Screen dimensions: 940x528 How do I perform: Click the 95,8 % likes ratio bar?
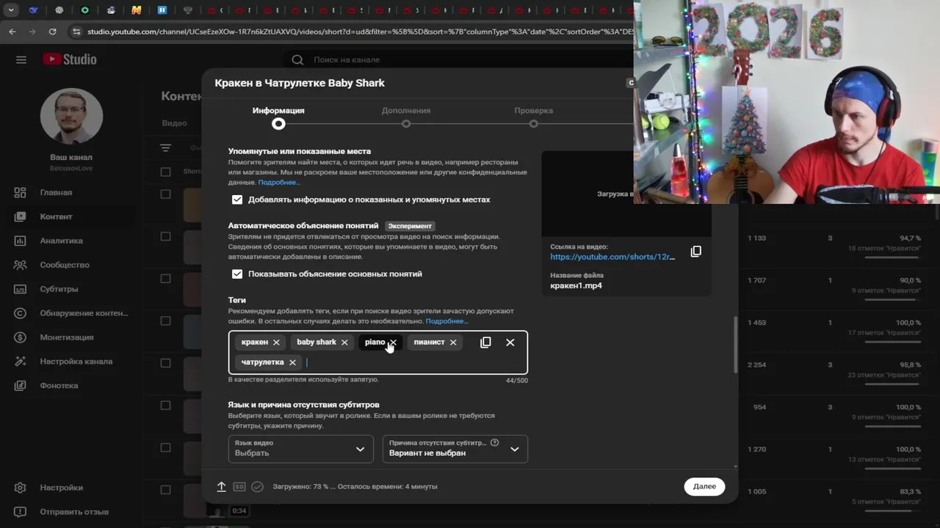(892, 385)
